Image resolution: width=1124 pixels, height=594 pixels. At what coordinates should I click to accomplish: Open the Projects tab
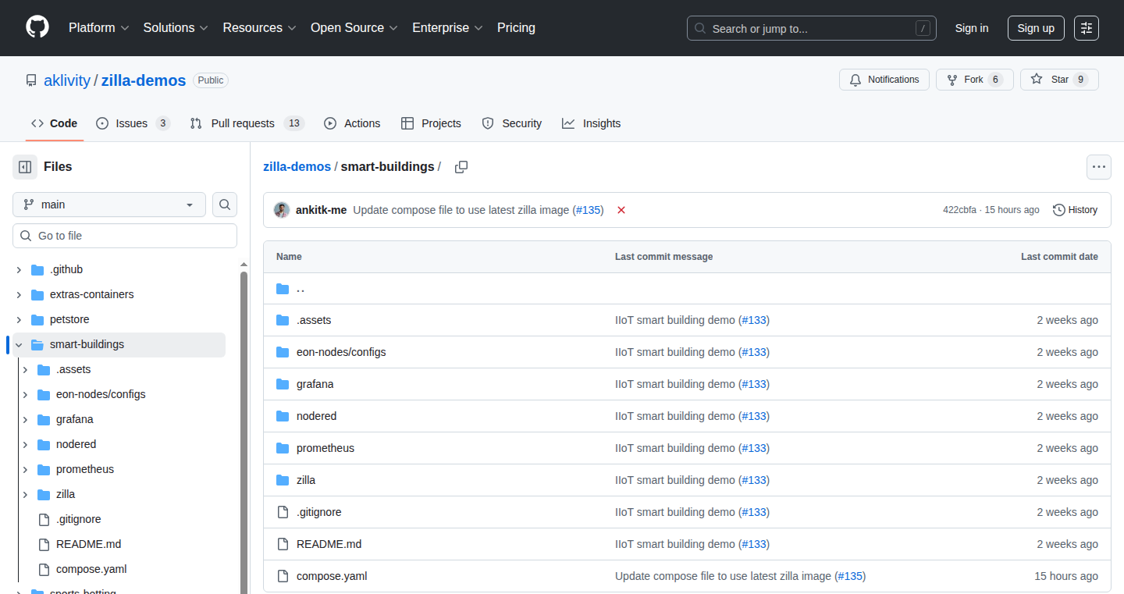431,123
